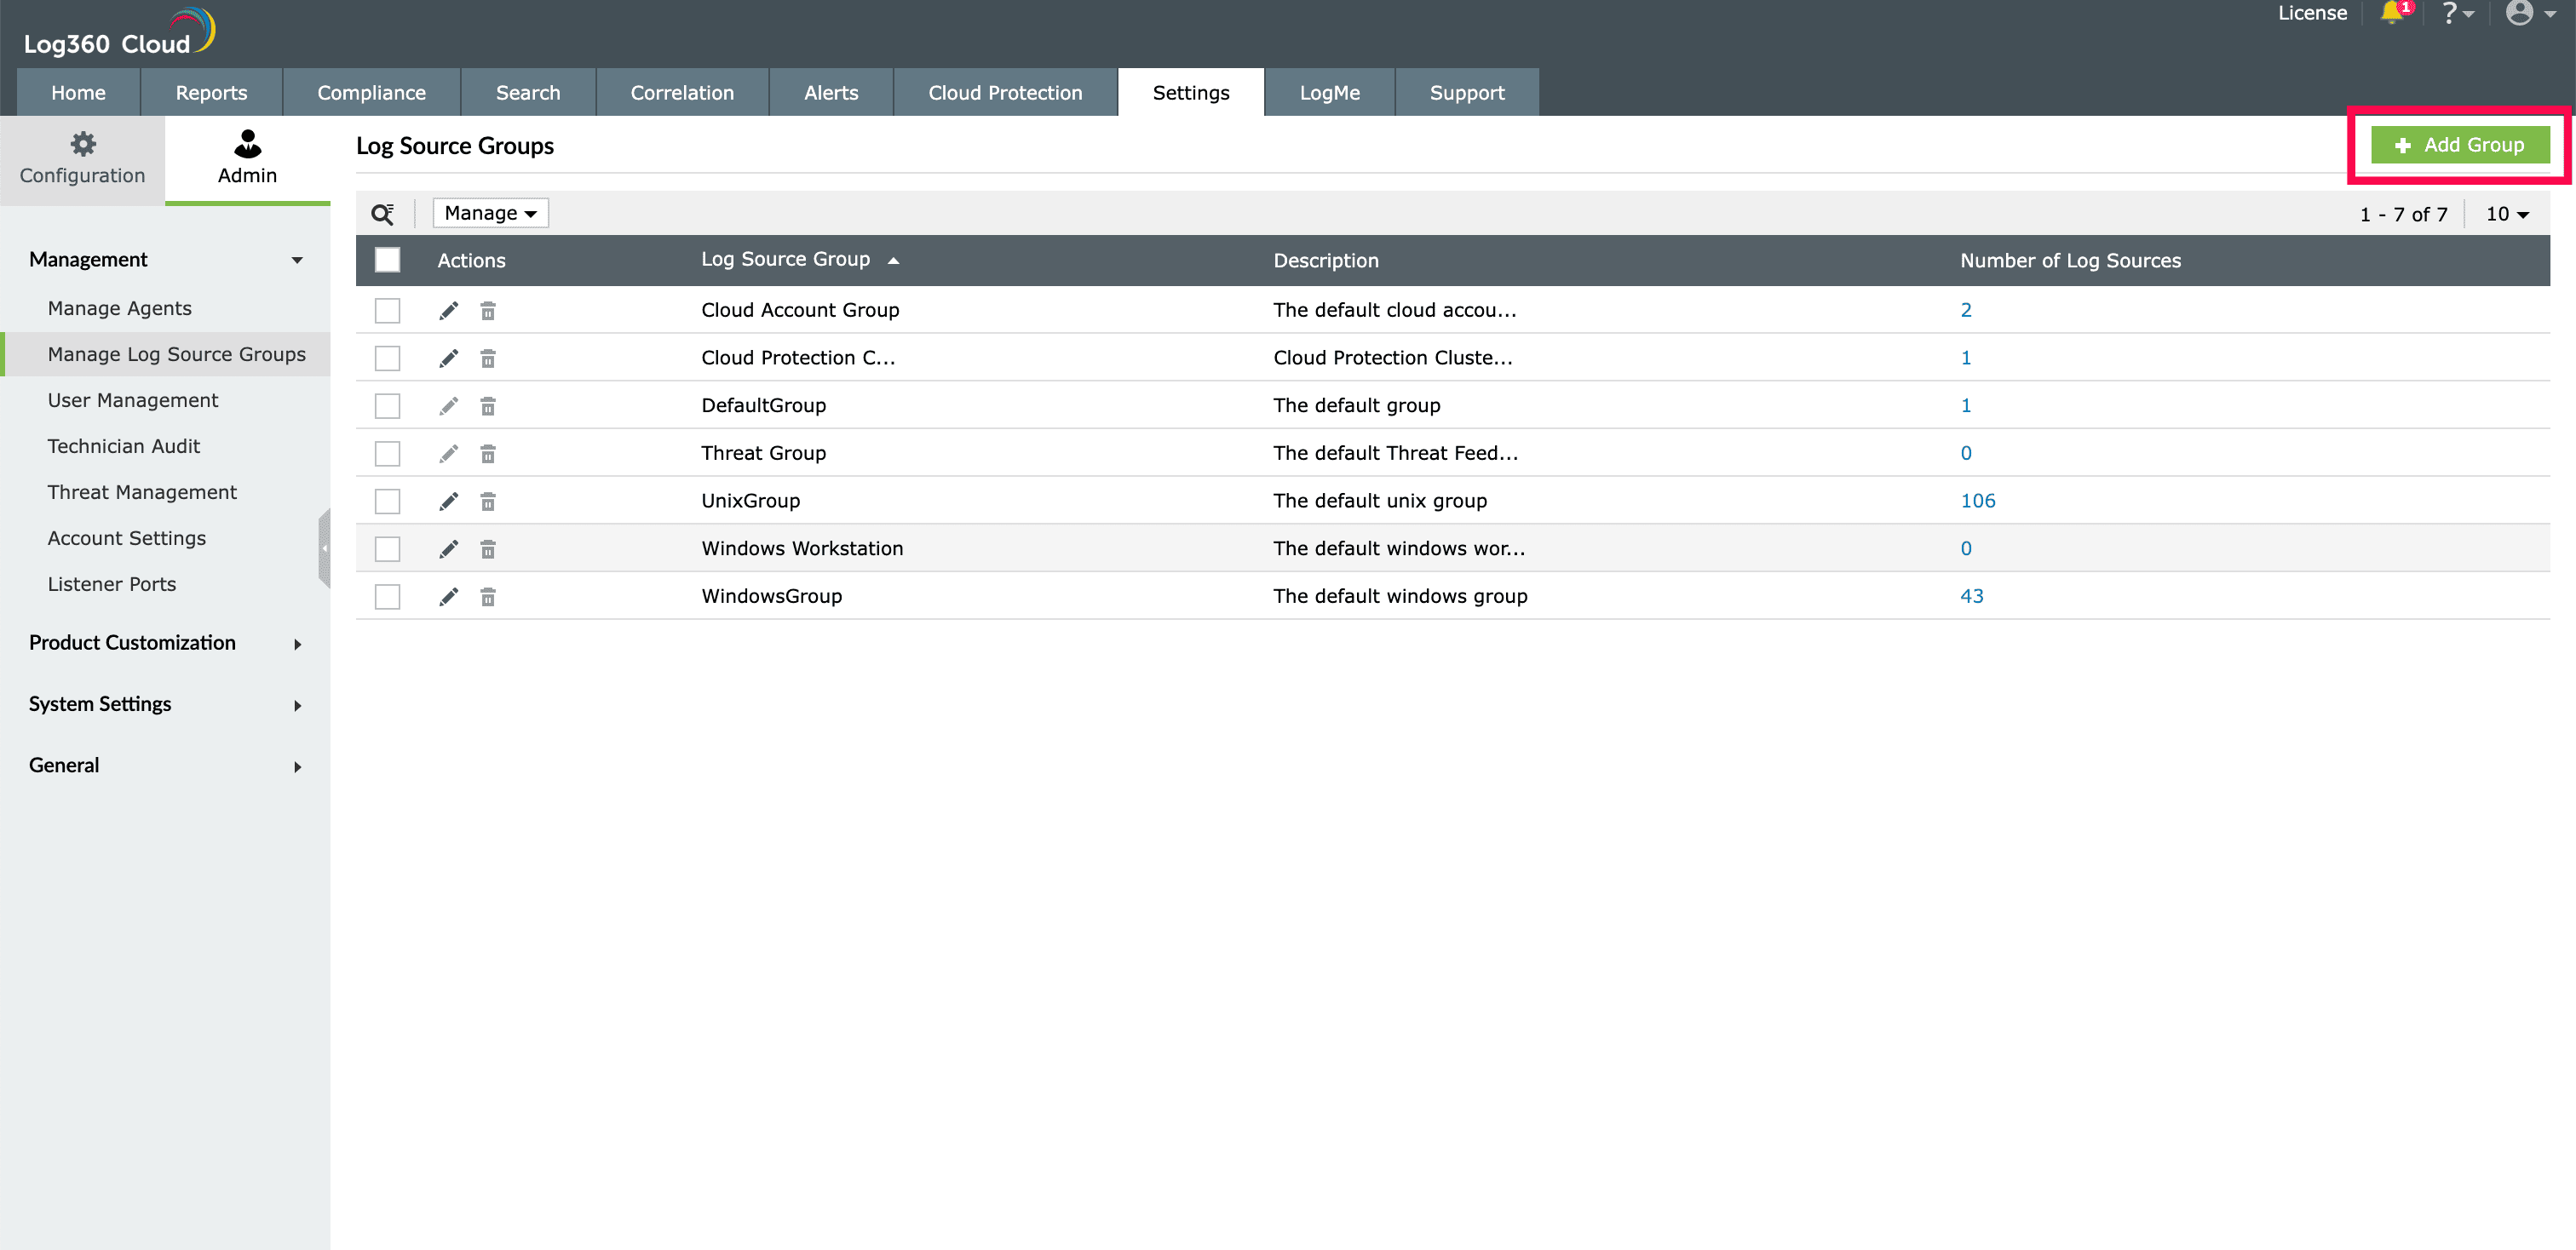2576x1250 pixels.
Task: Select the Threat Group checkbox
Action: 387,454
